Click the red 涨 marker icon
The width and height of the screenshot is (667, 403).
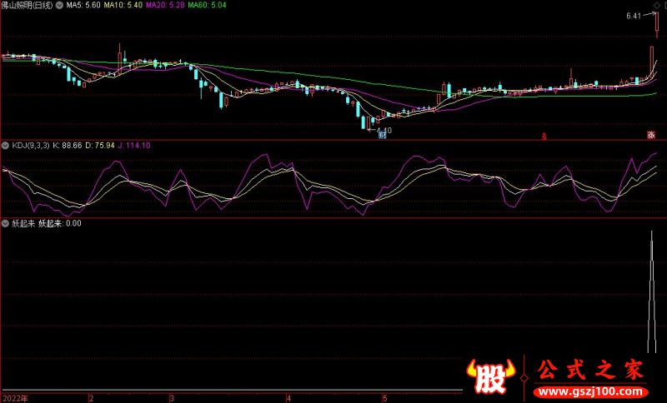651,135
